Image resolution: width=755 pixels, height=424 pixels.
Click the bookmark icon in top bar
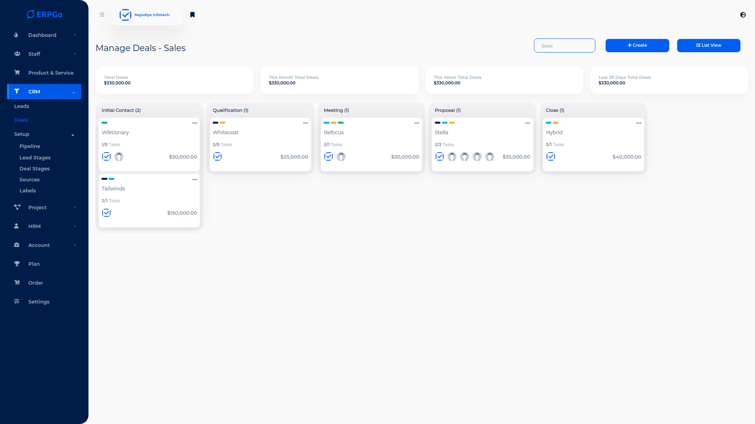[192, 15]
